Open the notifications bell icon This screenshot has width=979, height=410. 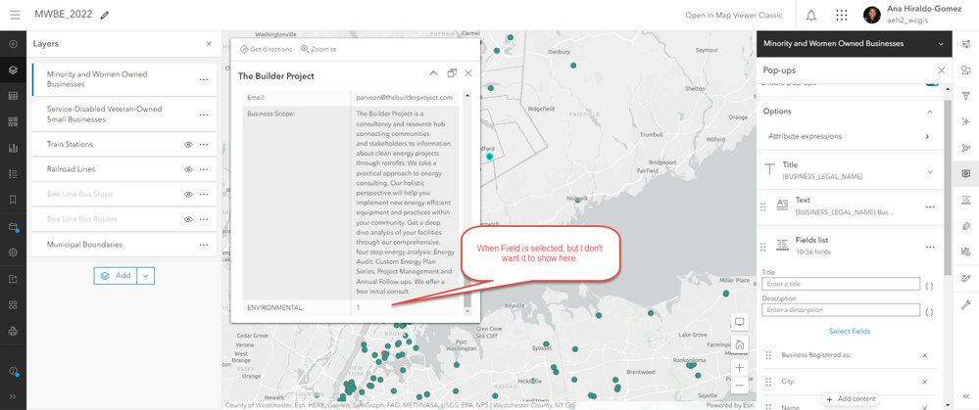click(x=811, y=16)
